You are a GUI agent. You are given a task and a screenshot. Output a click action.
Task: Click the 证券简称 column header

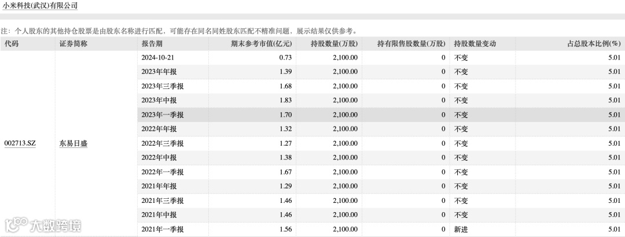coord(73,44)
